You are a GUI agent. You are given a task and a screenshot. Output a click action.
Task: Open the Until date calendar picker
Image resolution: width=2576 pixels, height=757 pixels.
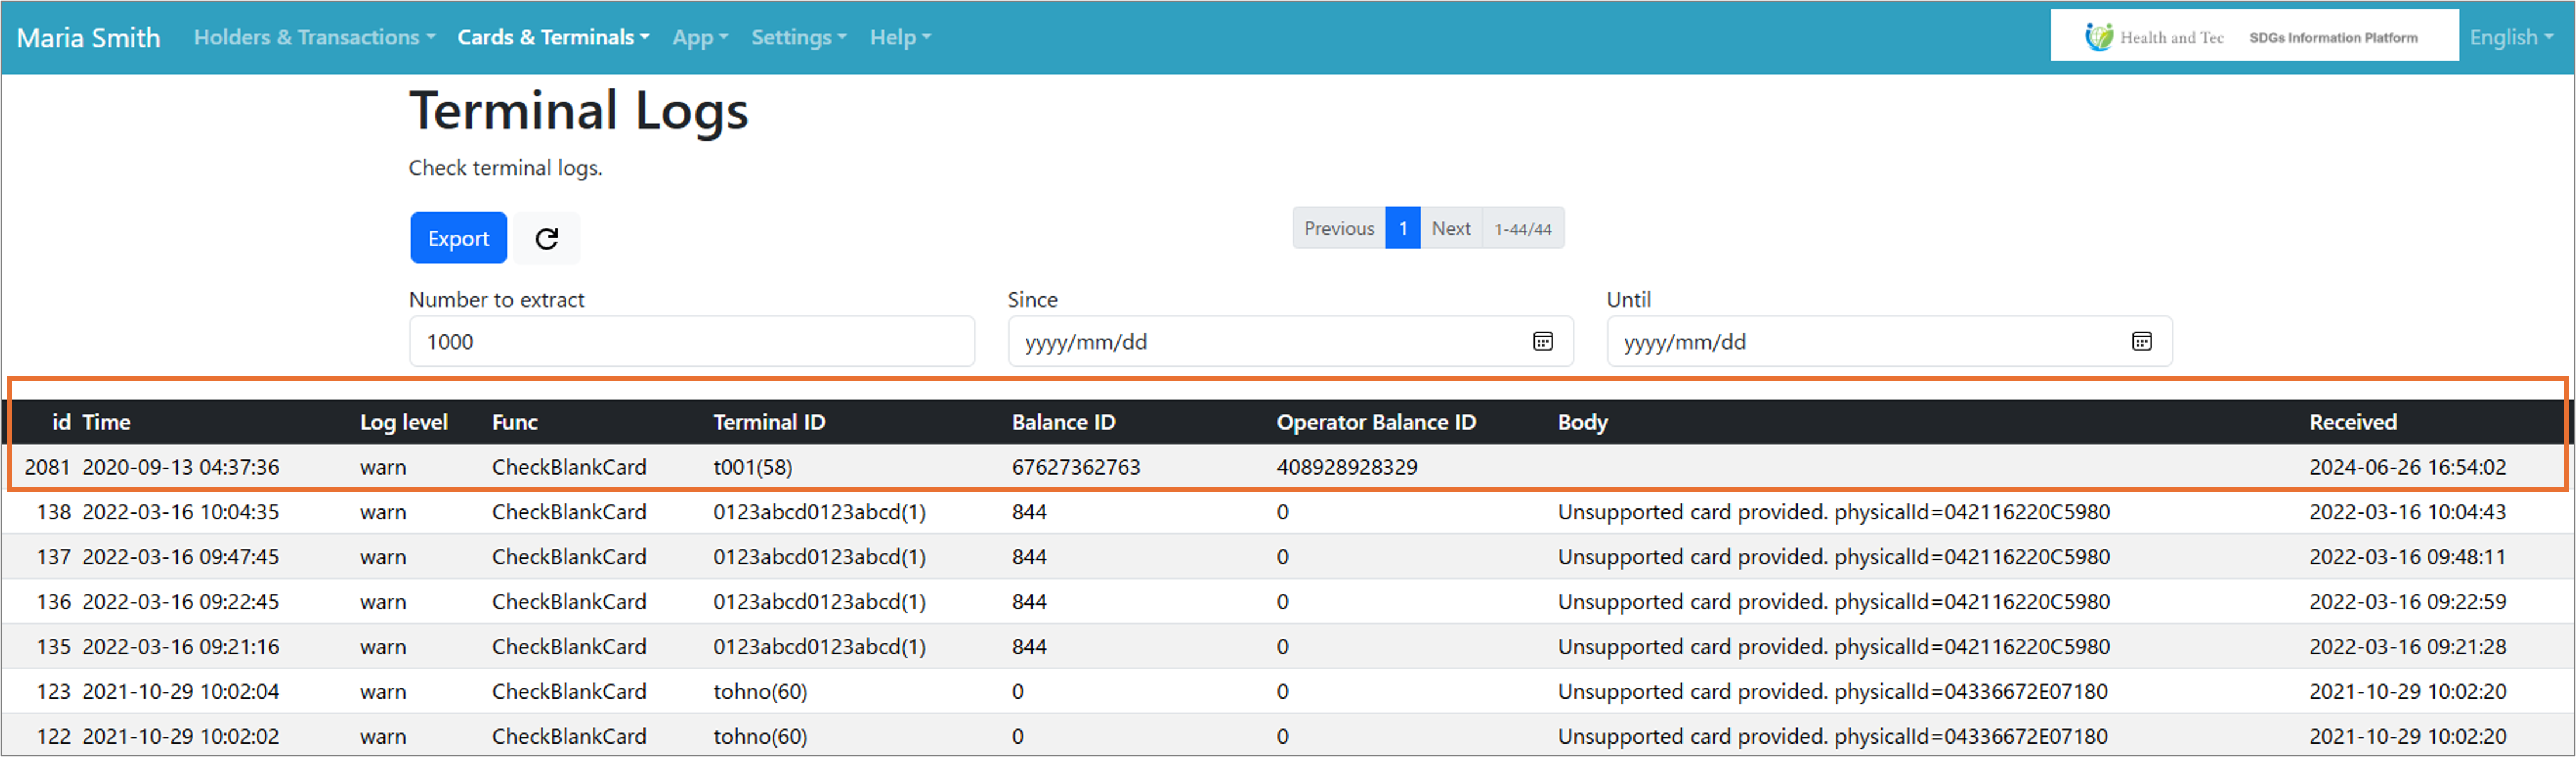[x=2141, y=341]
